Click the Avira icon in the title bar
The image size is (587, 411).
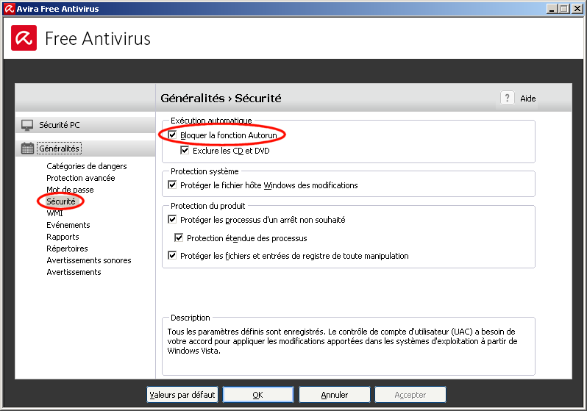tap(9, 9)
